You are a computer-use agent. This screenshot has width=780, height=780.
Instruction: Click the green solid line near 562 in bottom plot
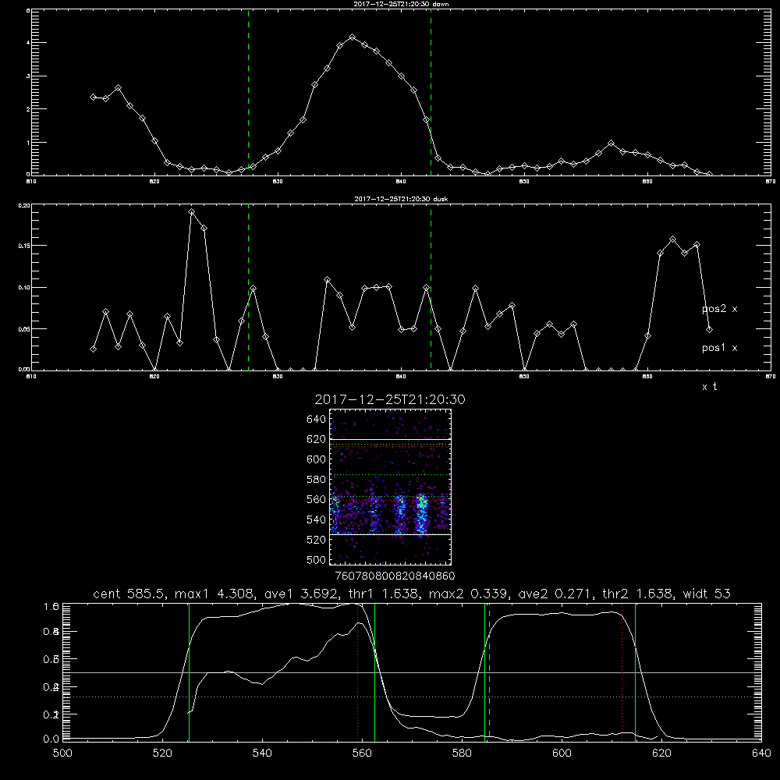pyautogui.click(x=374, y=672)
